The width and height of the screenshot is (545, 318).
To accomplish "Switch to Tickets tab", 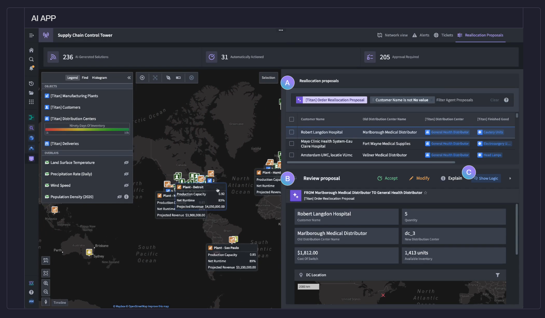I will [x=443, y=35].
